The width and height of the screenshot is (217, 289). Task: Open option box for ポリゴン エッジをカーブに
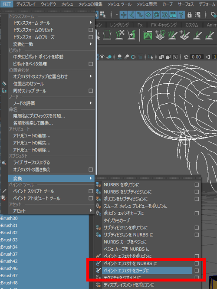click(x=197, y=213)
